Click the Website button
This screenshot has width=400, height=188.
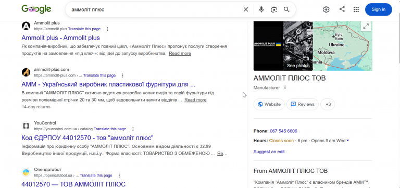269,104
